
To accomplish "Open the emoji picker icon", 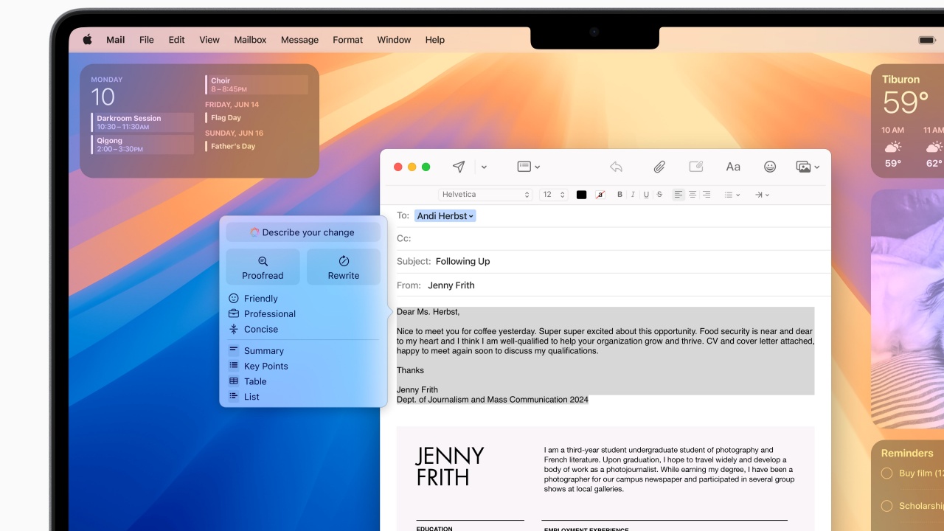I will coord(770,167).
